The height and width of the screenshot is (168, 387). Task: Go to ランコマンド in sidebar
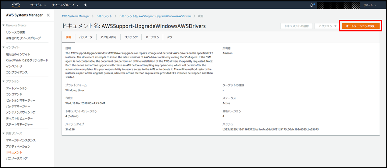coord(14,94)
